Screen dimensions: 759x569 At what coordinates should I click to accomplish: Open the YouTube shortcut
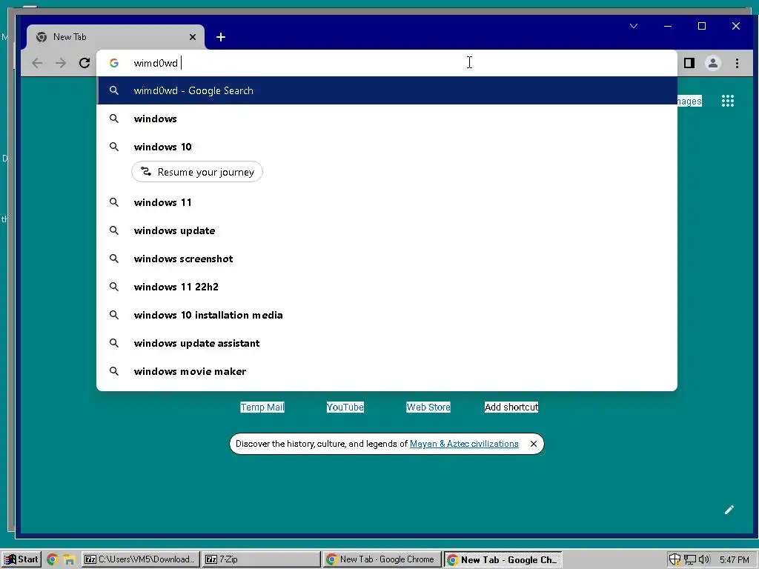345,407
